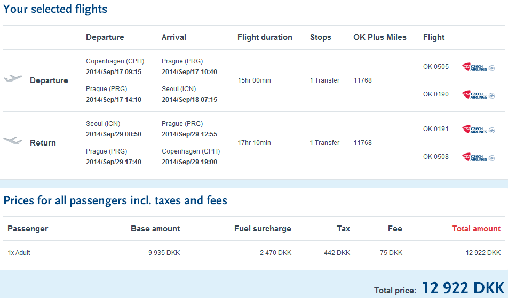Click flight number OK 0508
This screenshot has width=508, height=298.
coord(436,157)
